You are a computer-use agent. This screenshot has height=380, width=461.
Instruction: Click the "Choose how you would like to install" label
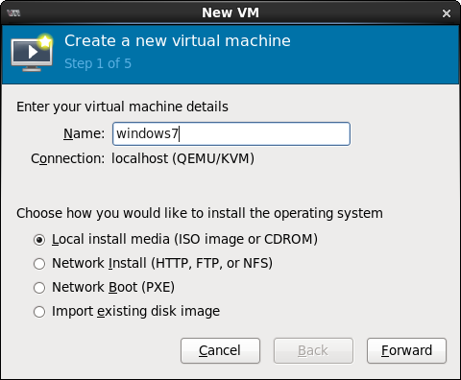pos(200,213)
